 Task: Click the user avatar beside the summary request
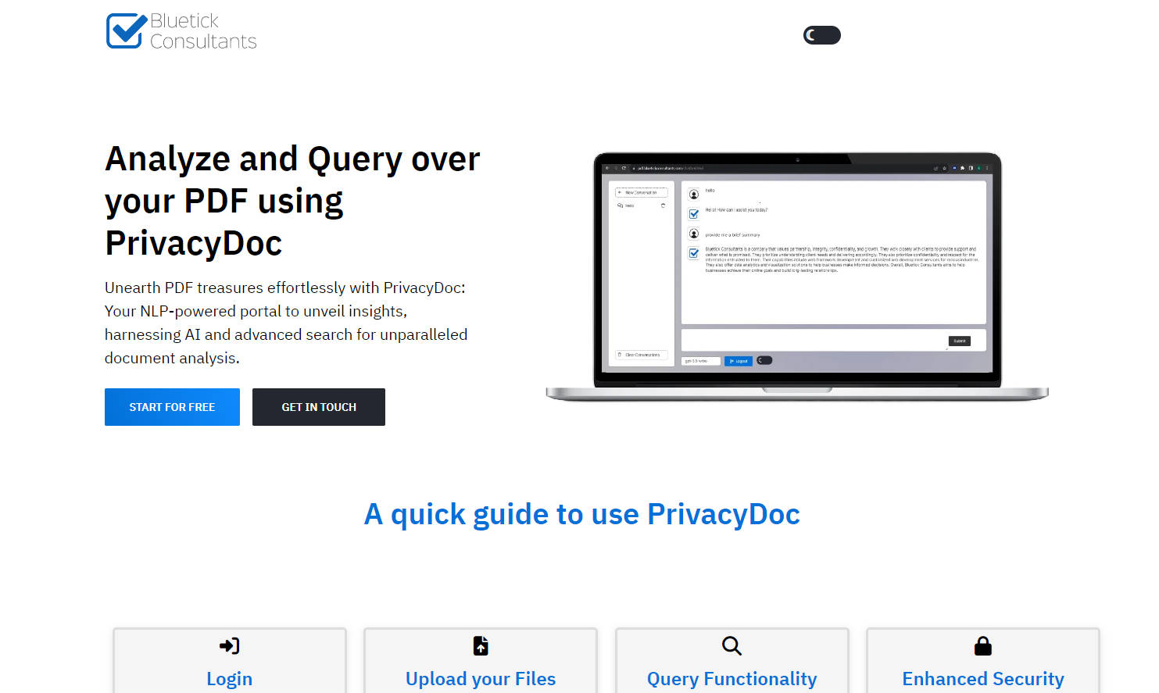tap(693, 234)
